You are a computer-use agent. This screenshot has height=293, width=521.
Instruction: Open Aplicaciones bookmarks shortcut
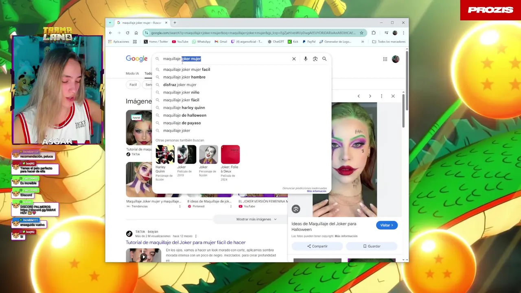[x=118, y=42]
